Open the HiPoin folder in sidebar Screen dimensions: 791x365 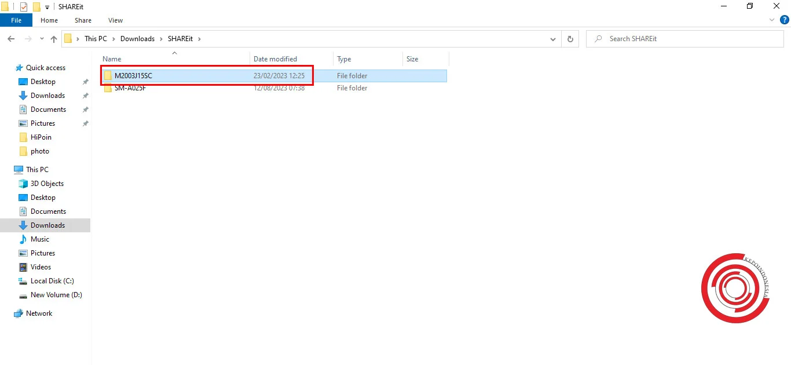coord(41,137)
